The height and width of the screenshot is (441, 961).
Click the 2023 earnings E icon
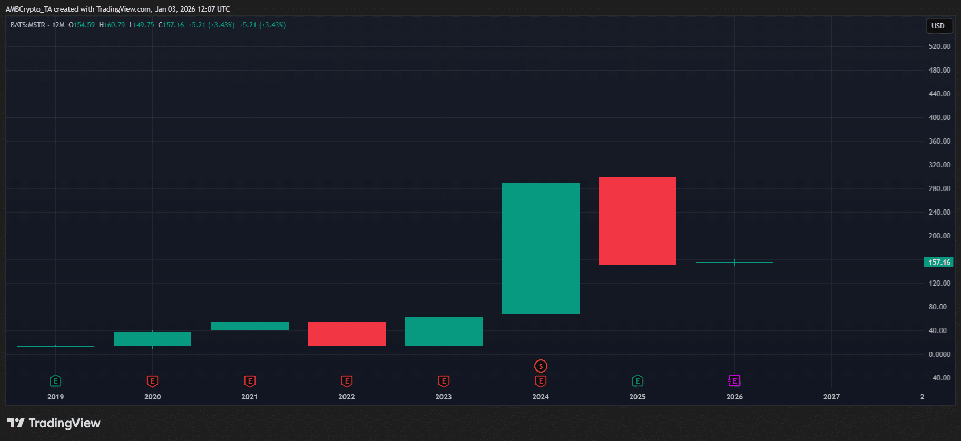444,380
